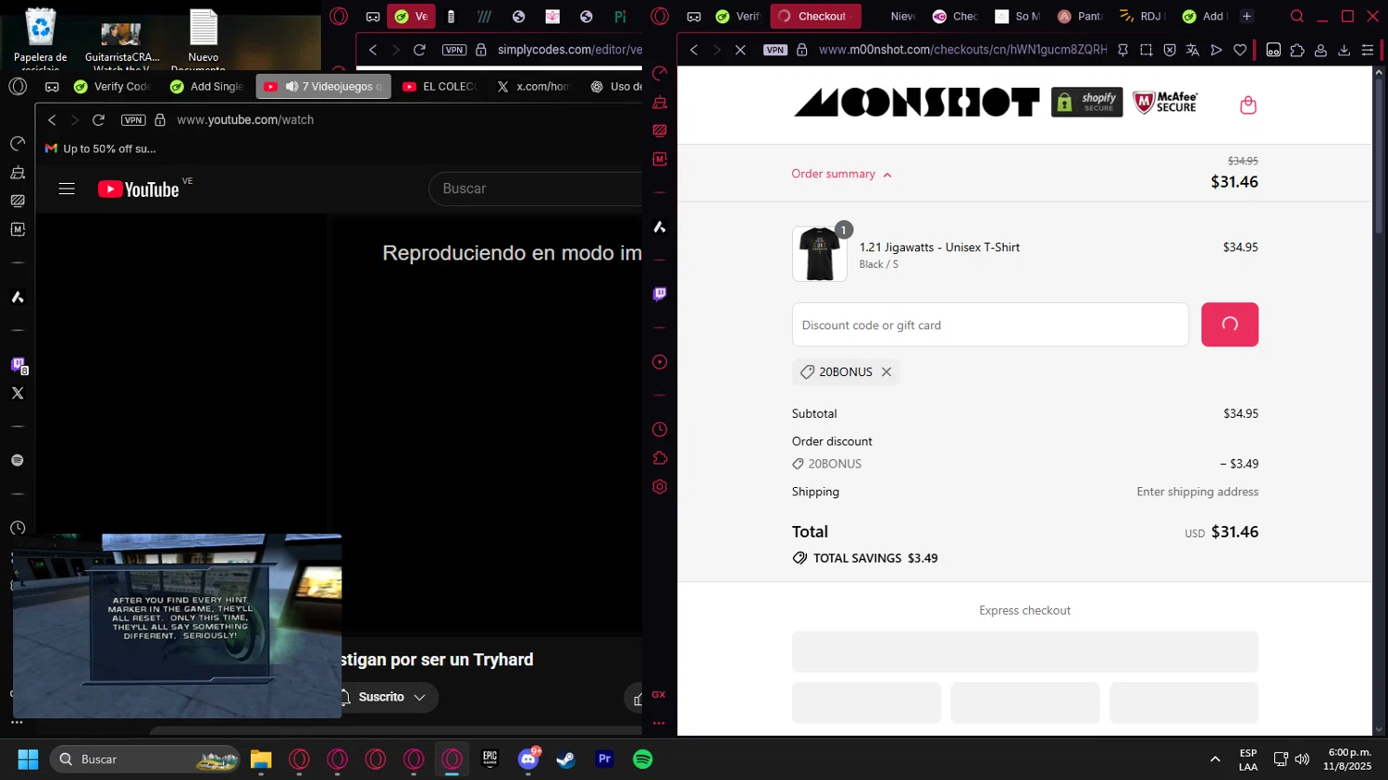Switch to the Nieve tab

[901, 16]
